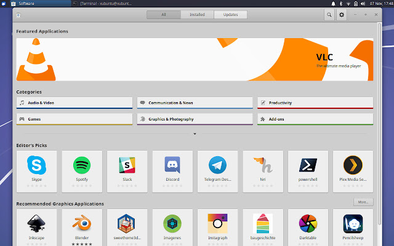This screenshot has height=246, width=394.
Task: Select the Software window in taskbar
Action: pyautogui.click(x=41, y=4)
